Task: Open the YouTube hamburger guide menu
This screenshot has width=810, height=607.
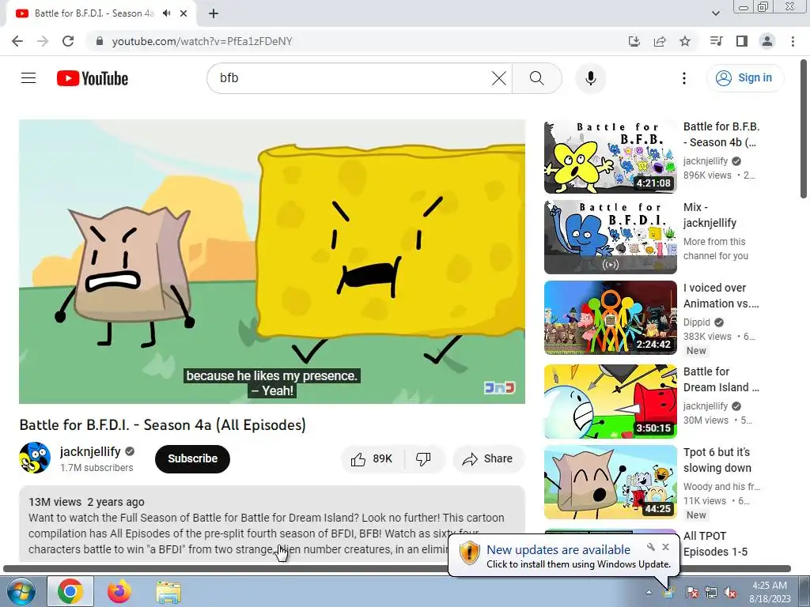Action: coord(28,78)
